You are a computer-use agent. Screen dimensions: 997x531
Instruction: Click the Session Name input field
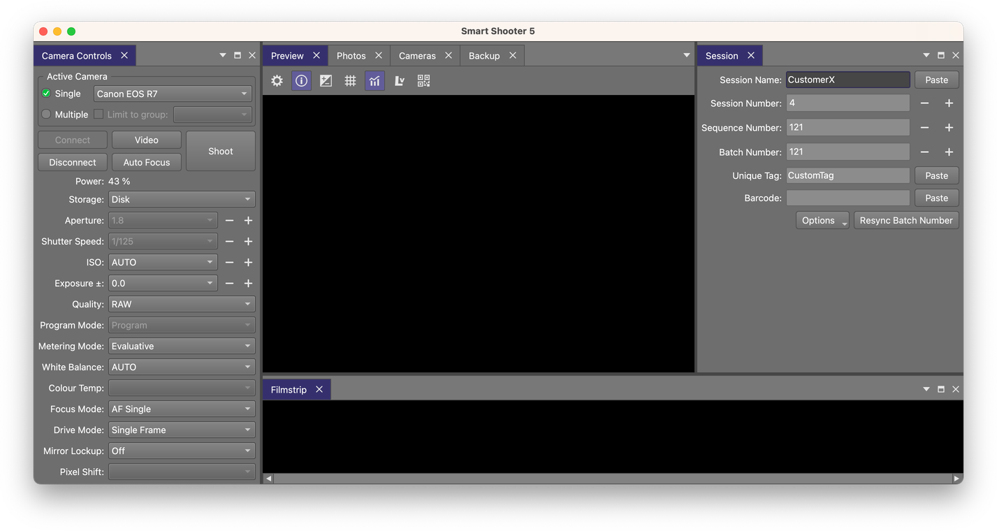pyautogui.click(x=847, y=79)
